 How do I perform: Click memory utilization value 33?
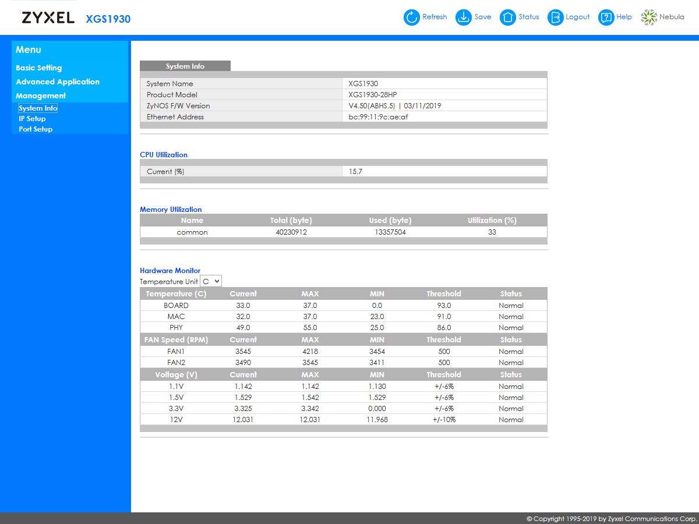coord(492,232)
